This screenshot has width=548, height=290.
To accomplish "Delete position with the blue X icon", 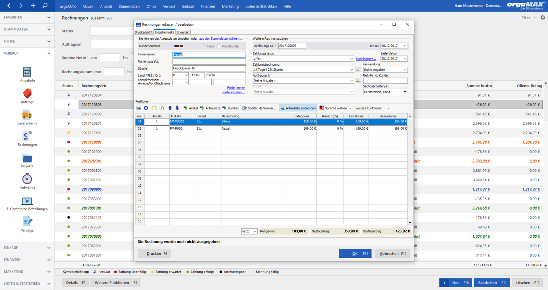I will [146, 108].
